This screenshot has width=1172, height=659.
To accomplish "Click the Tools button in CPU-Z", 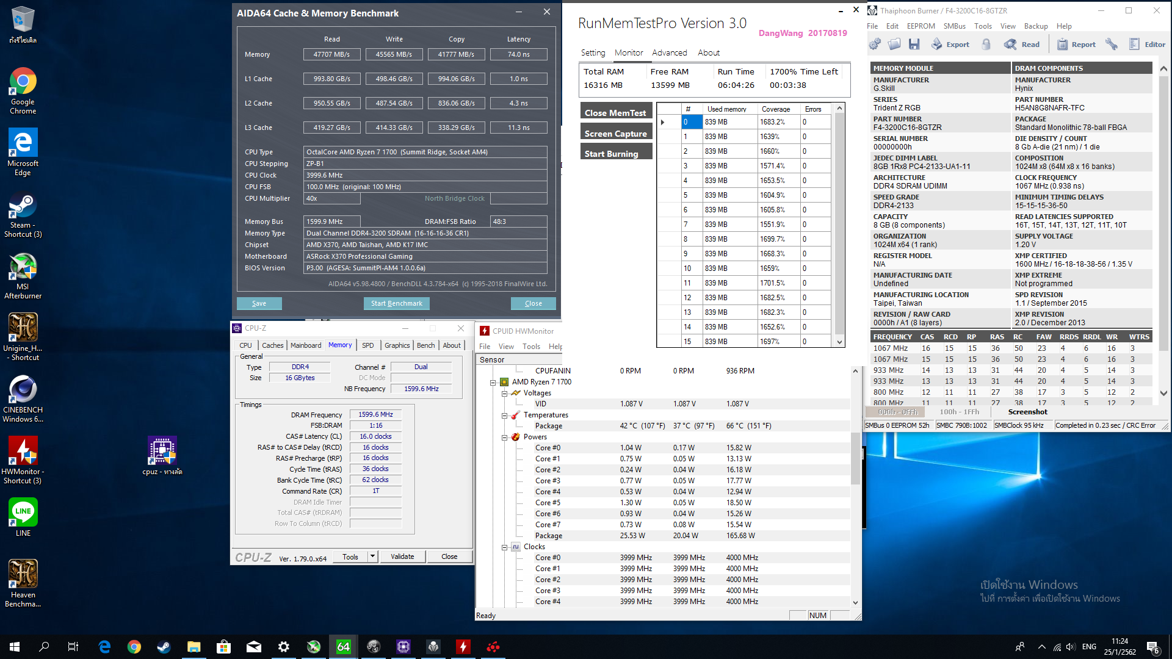I will [x=350, y=556].
